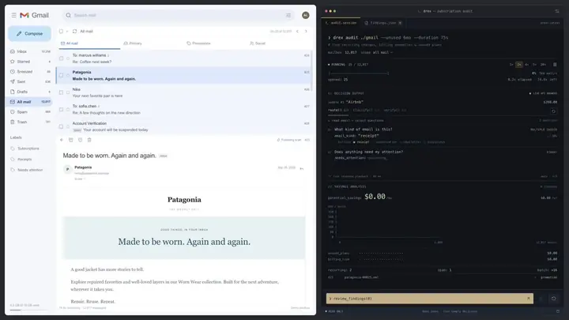Click the storage usage bar in Gmail sidebar
This screenshot has height=320, width=569.
(28, 310)
